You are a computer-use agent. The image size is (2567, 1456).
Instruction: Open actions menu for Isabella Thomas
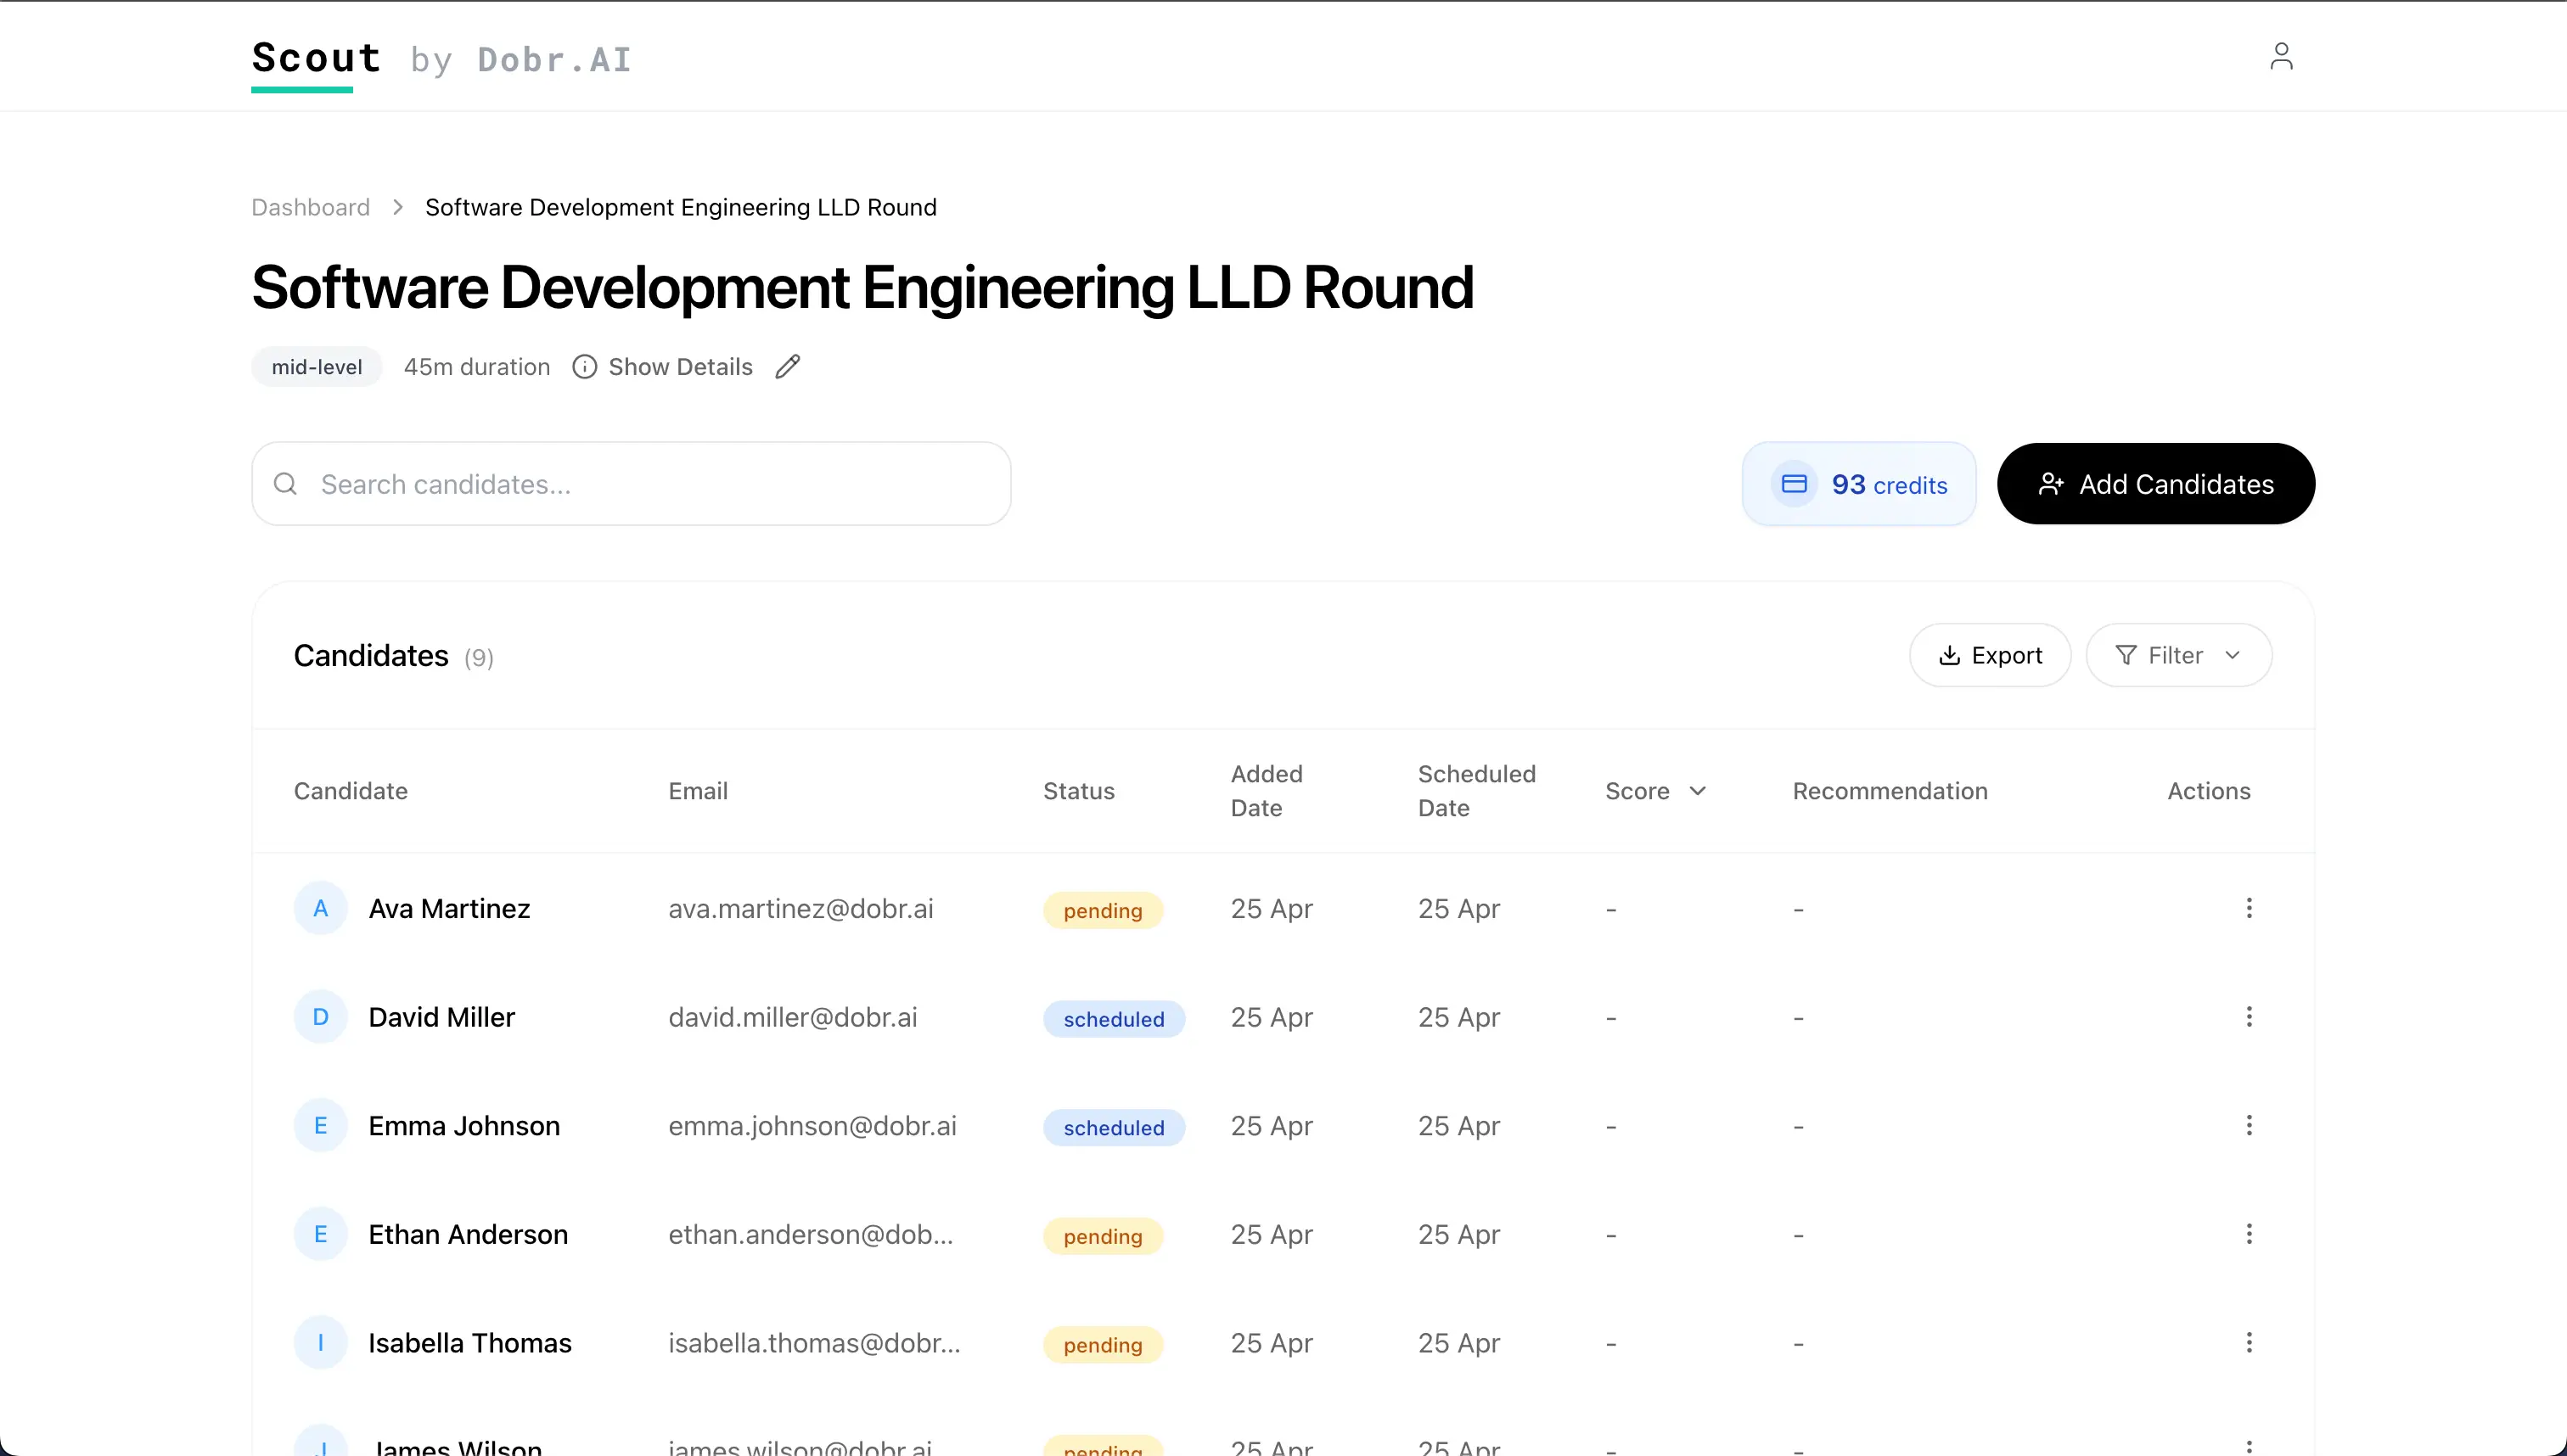2249,1342
